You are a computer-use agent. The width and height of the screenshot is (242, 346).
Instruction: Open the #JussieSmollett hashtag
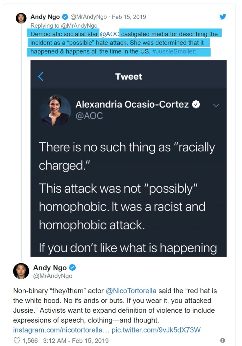[174, 51]
